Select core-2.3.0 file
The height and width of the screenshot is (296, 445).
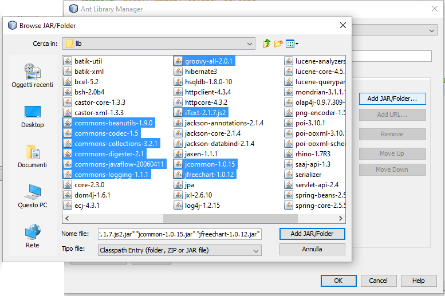point(84,185)
